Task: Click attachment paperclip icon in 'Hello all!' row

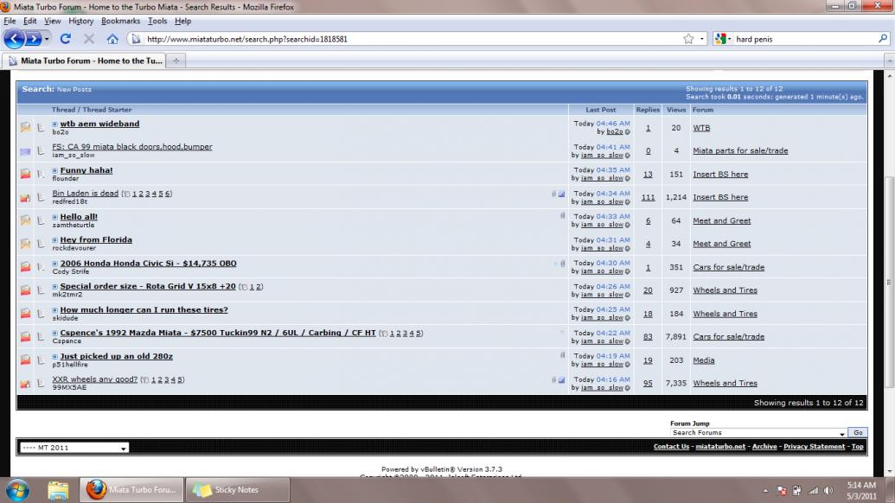Action: [562, 216]
